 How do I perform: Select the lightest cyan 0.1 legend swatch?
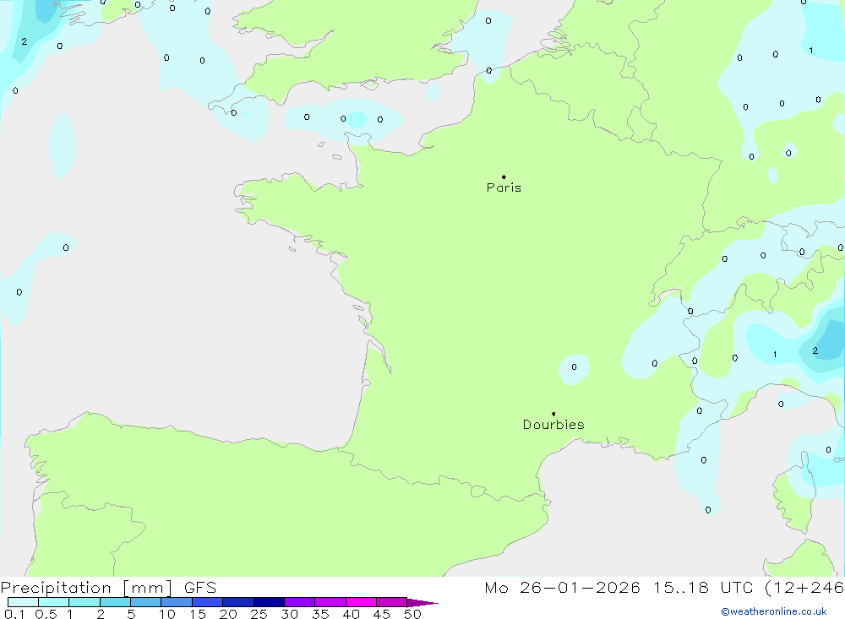point(23,603)
